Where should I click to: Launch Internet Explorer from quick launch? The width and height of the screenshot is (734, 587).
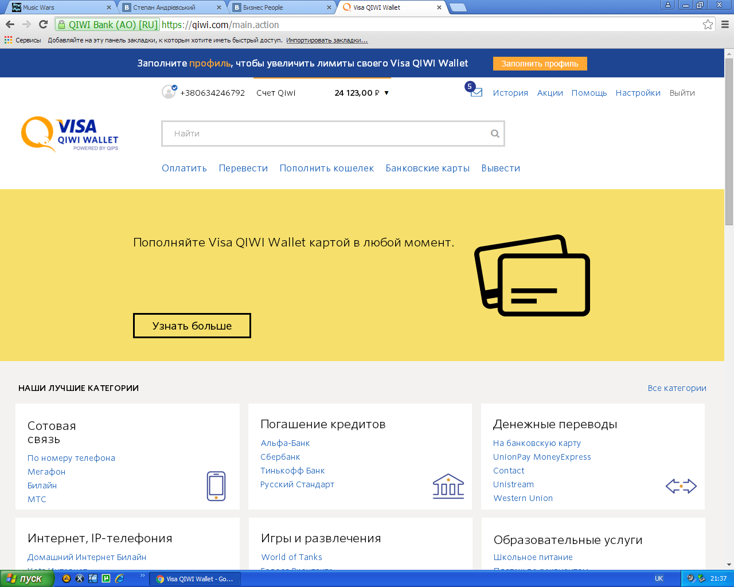(119, 578)
